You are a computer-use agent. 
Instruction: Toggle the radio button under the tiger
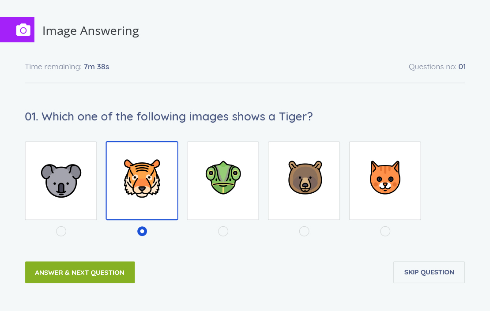tap(142, 232)
